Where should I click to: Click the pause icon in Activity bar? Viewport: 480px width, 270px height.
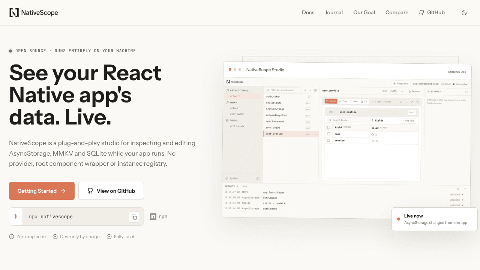point(458,189)
